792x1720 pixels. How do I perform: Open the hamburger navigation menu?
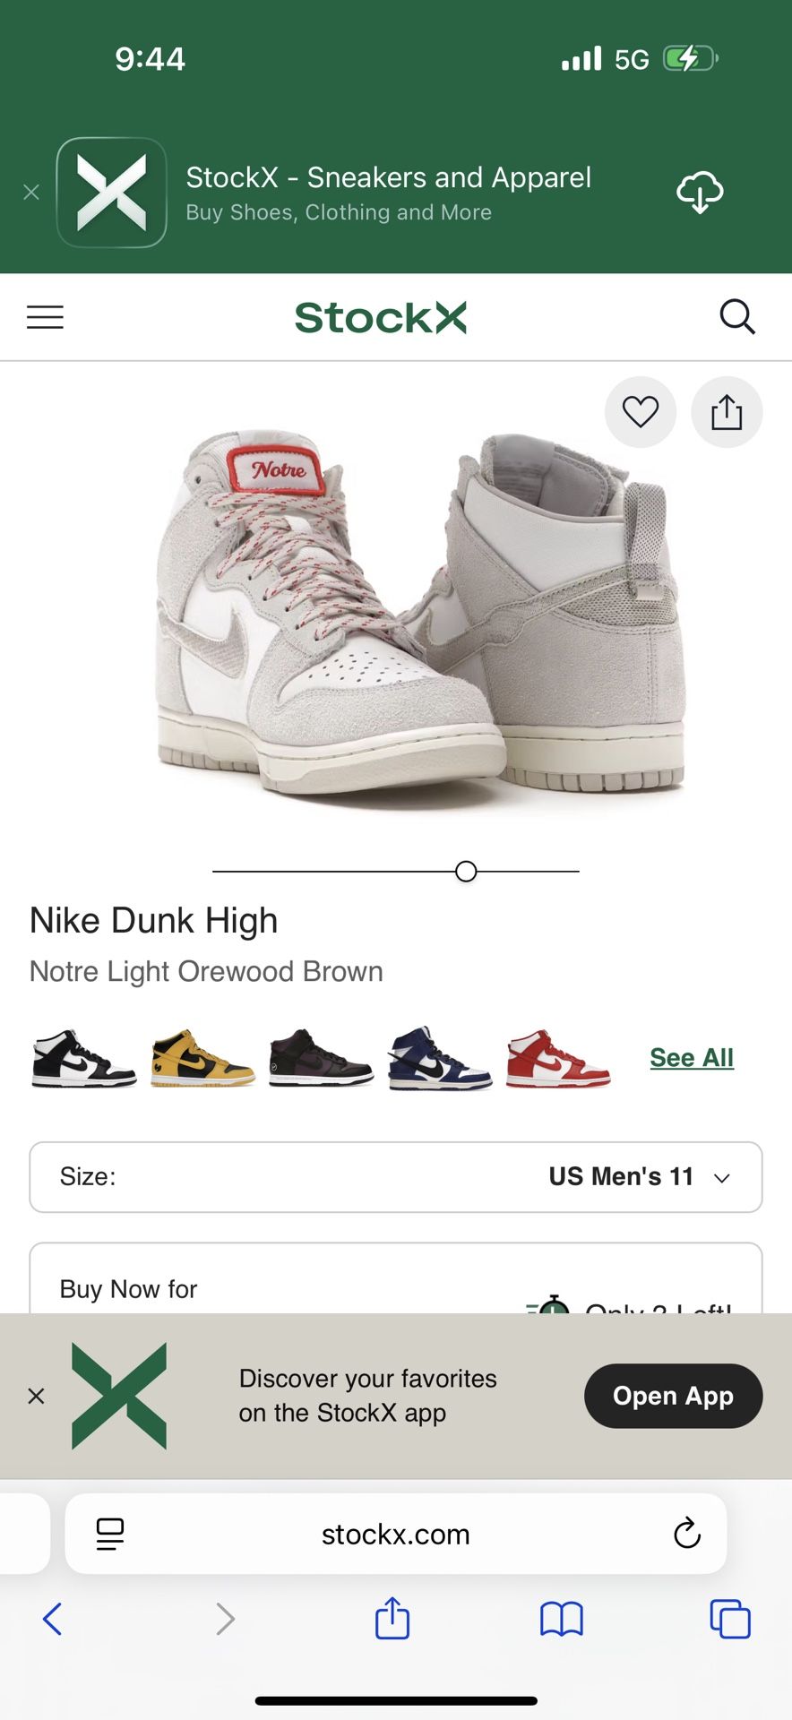(x=45, y=317)
